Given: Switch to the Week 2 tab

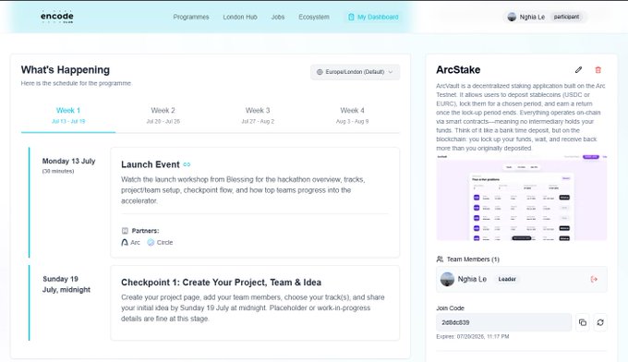Looking at the screenshot, I should [163, 115].
